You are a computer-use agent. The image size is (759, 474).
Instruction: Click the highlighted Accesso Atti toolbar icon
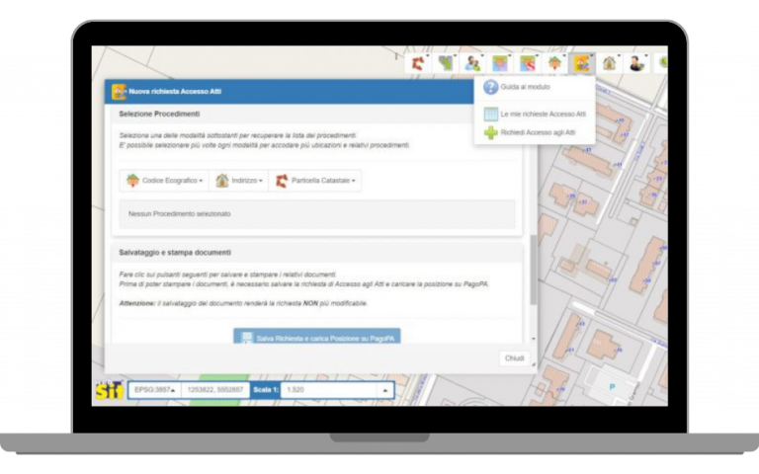coord(583,63)
